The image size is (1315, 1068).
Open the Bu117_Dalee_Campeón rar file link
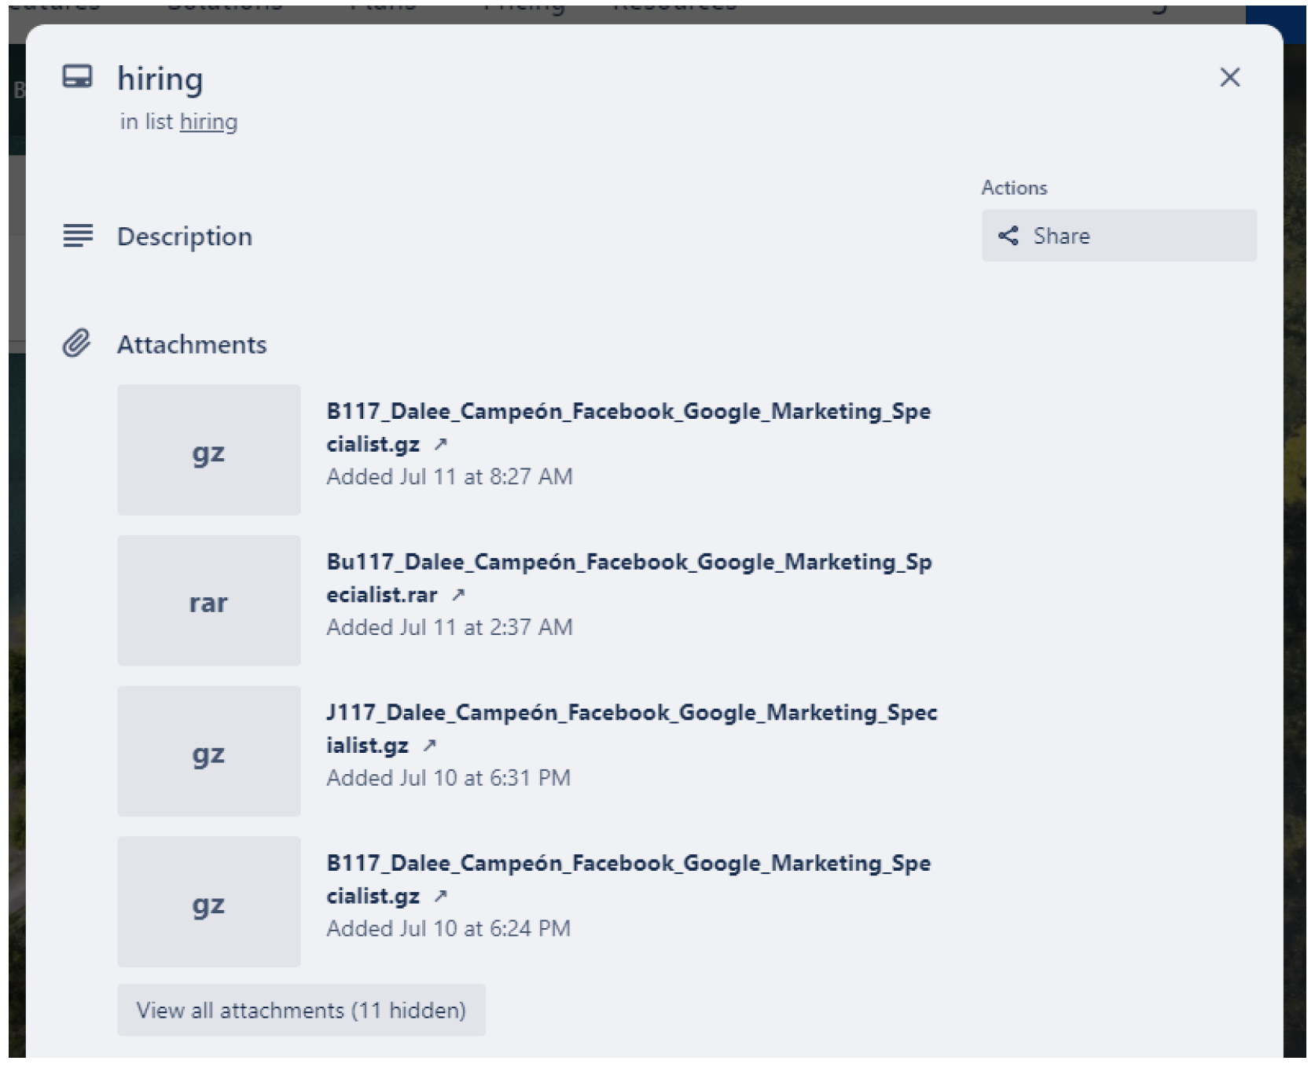pyautogui.click(x=628, y=563)
